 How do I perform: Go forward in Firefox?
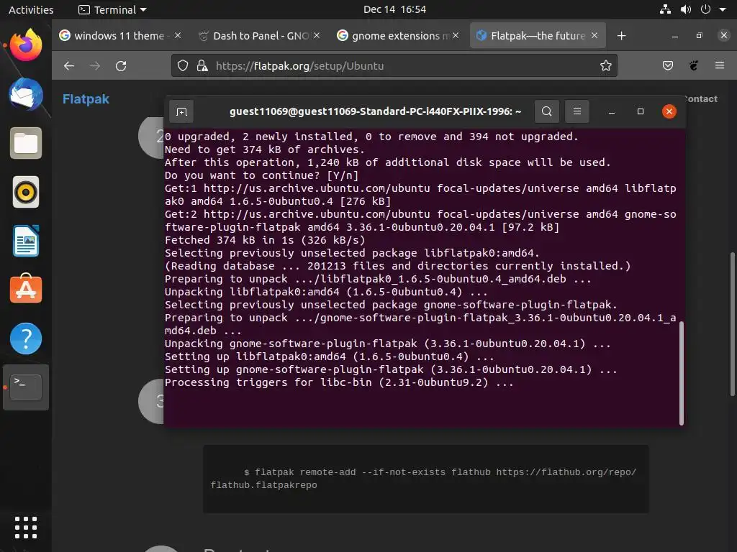tap(95, 65)
